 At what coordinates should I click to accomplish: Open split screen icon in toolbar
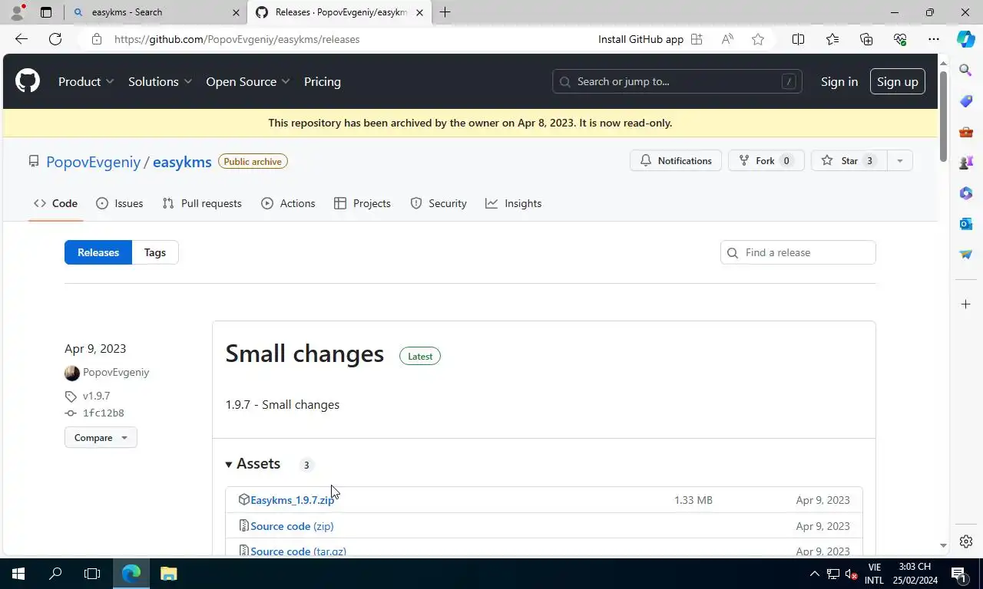[x=799, y=39]
